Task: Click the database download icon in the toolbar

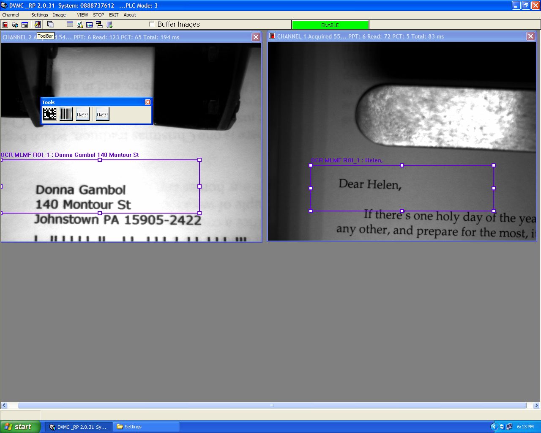Action: (x=109, y=25)
